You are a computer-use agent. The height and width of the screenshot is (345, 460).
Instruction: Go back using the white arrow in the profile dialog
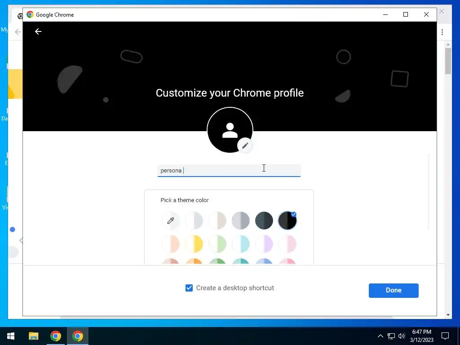pyautogui.click(x=38, y=31)
